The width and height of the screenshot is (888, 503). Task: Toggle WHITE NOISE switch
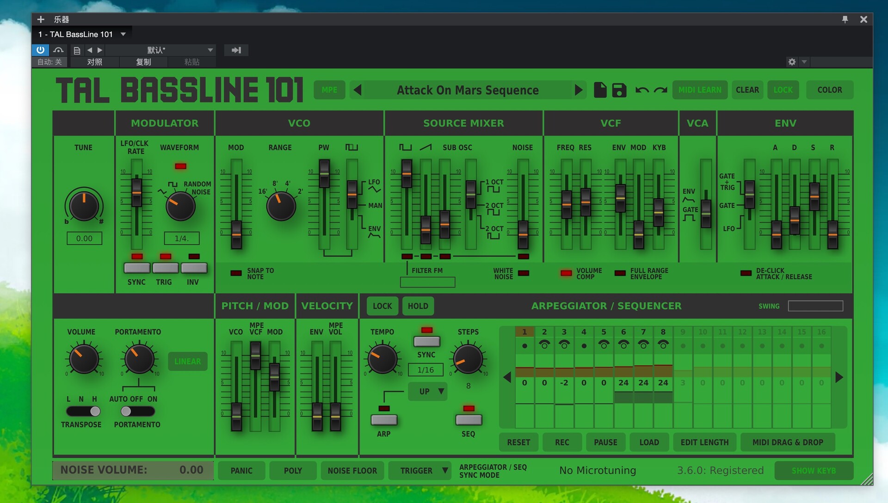coord(524,273)
